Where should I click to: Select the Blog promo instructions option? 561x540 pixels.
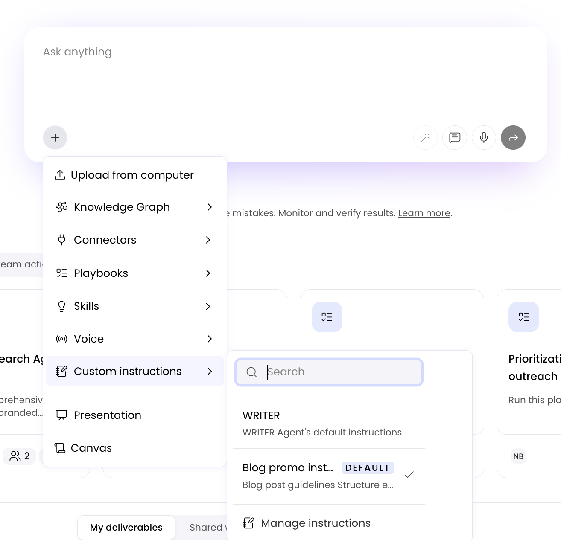(x=329, y=476)
